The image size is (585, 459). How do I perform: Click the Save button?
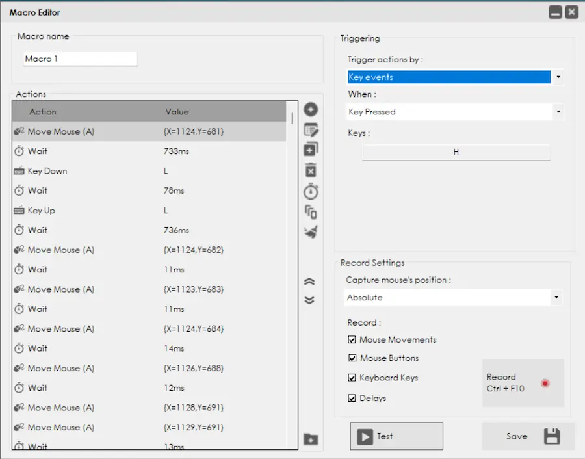tap(528, 436)
